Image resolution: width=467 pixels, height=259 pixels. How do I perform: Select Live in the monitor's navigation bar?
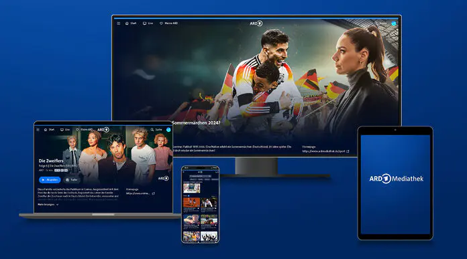click(x=148, y=23)
